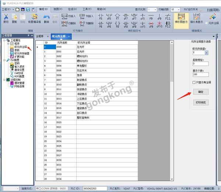This screenshot has width=221, height=192.
Task: Select 梯形图显示 ladder view mode
Action: (x=181, y=19)
